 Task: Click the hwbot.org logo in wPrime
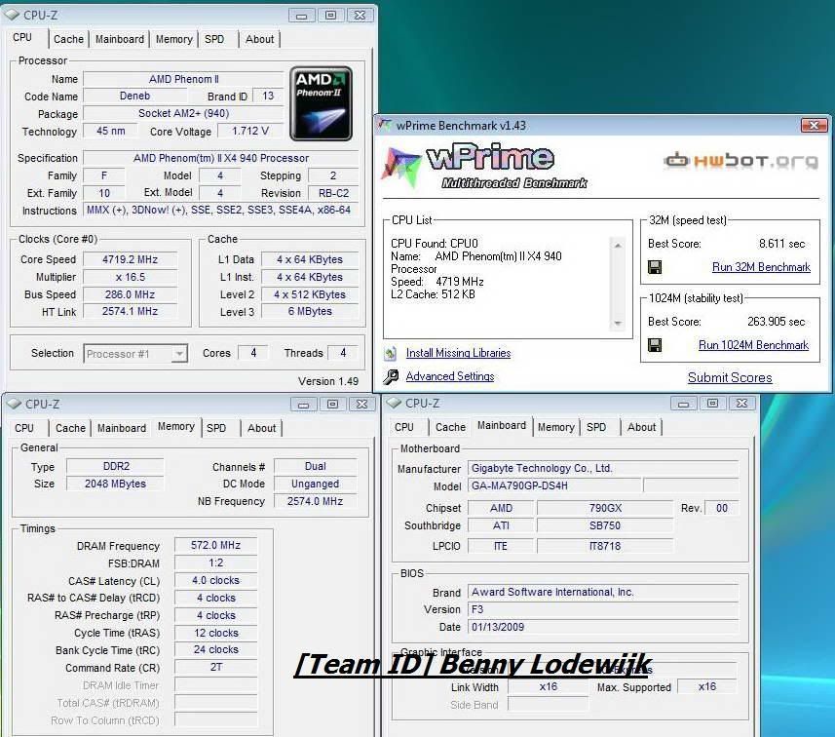point(740,160)
